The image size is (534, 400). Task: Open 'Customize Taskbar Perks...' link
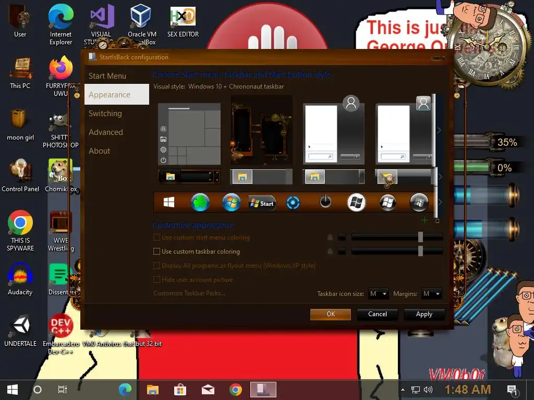click(x=189, y=293)
